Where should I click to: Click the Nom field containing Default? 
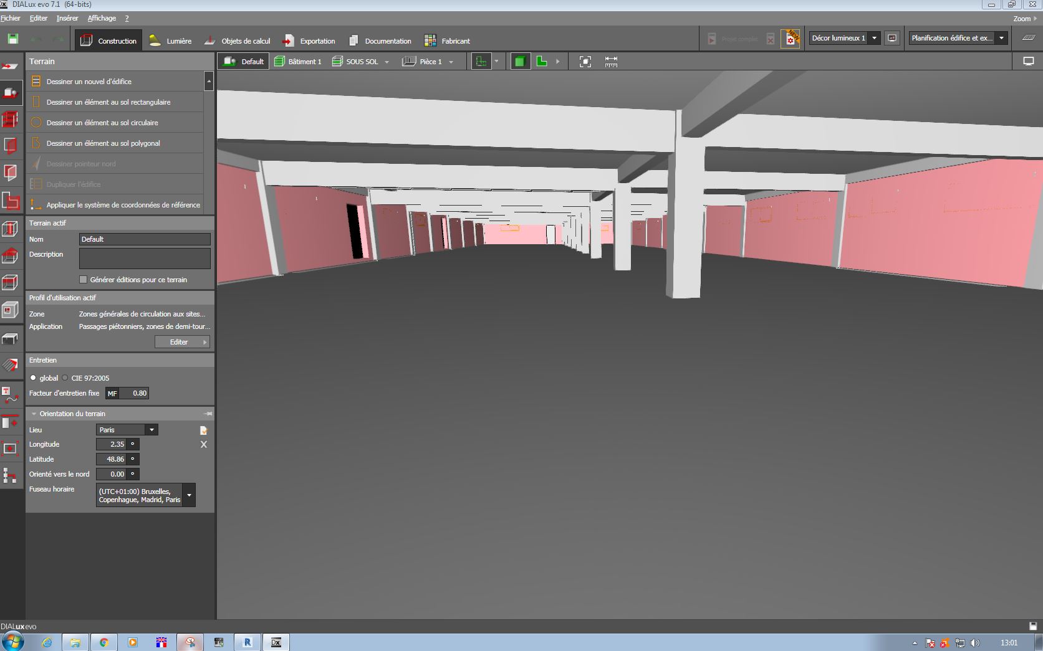point(145,239)
